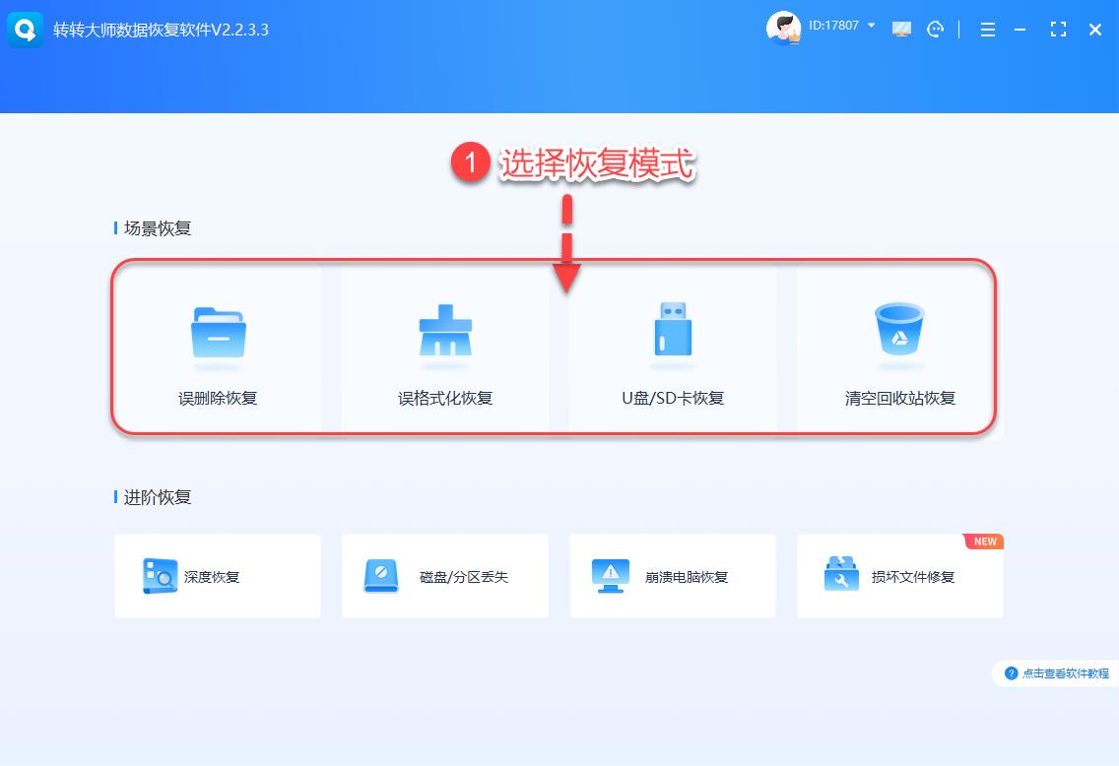Viewport: 1119px width, 766px height.
Task: Click the monitor icon in the title bar
Action: [x=901, y=30]
